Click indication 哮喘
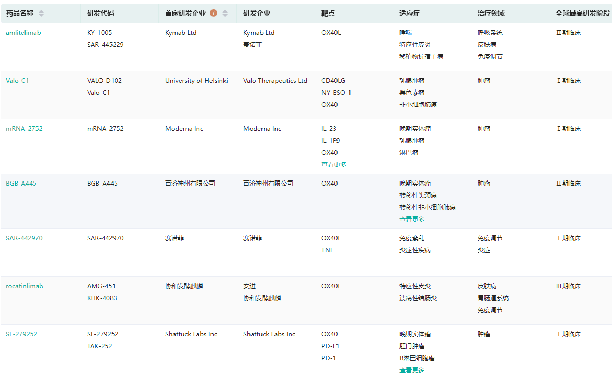Image resolution: width=612 pixels, height=377 pixels. [406, 33]
